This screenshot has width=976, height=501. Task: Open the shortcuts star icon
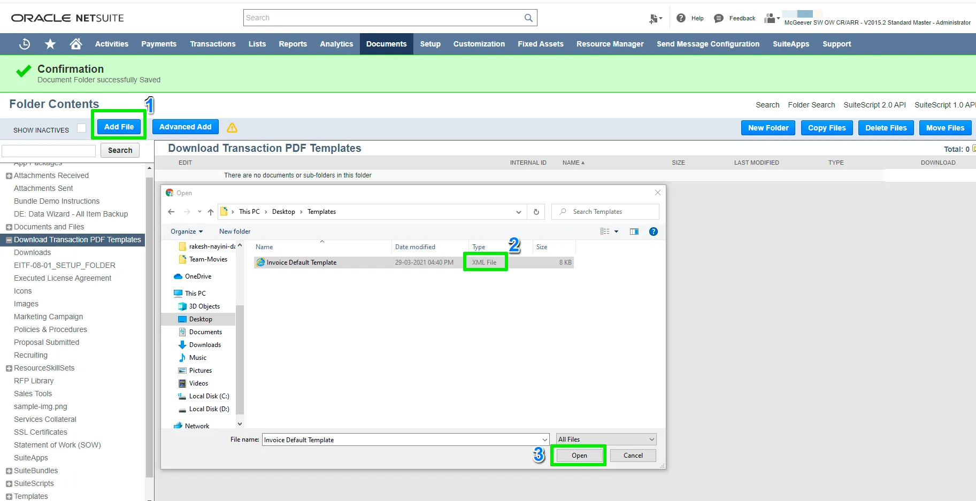pyautogui.click(x=50, y=44)
